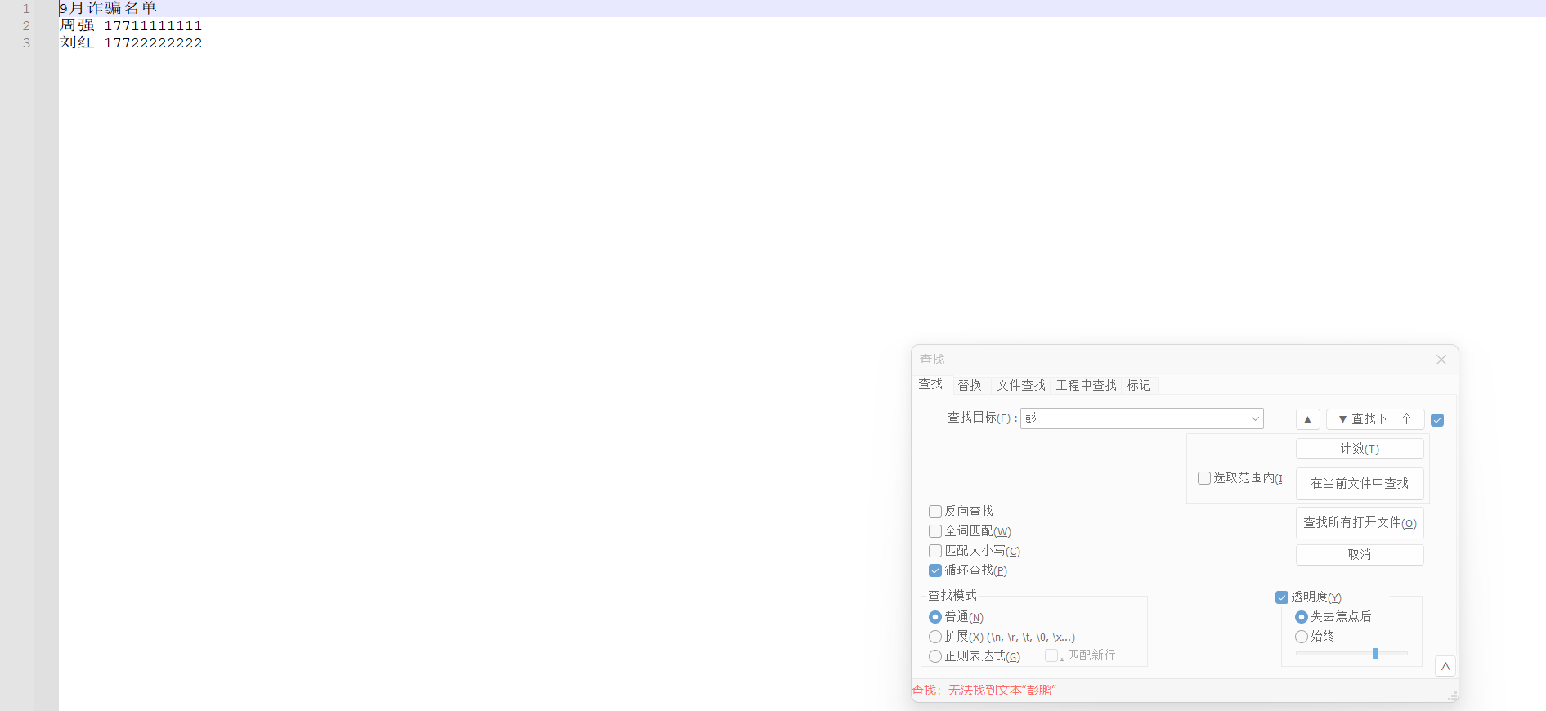Viewport: 1546px width, 711px height.
Task: Collapse the dialog with the caret button
Action: coord(1445,666)
